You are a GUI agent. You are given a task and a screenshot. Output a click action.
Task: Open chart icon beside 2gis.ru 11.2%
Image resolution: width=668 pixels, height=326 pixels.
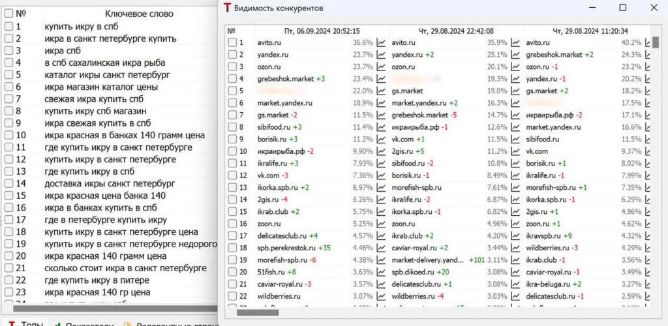516,151
